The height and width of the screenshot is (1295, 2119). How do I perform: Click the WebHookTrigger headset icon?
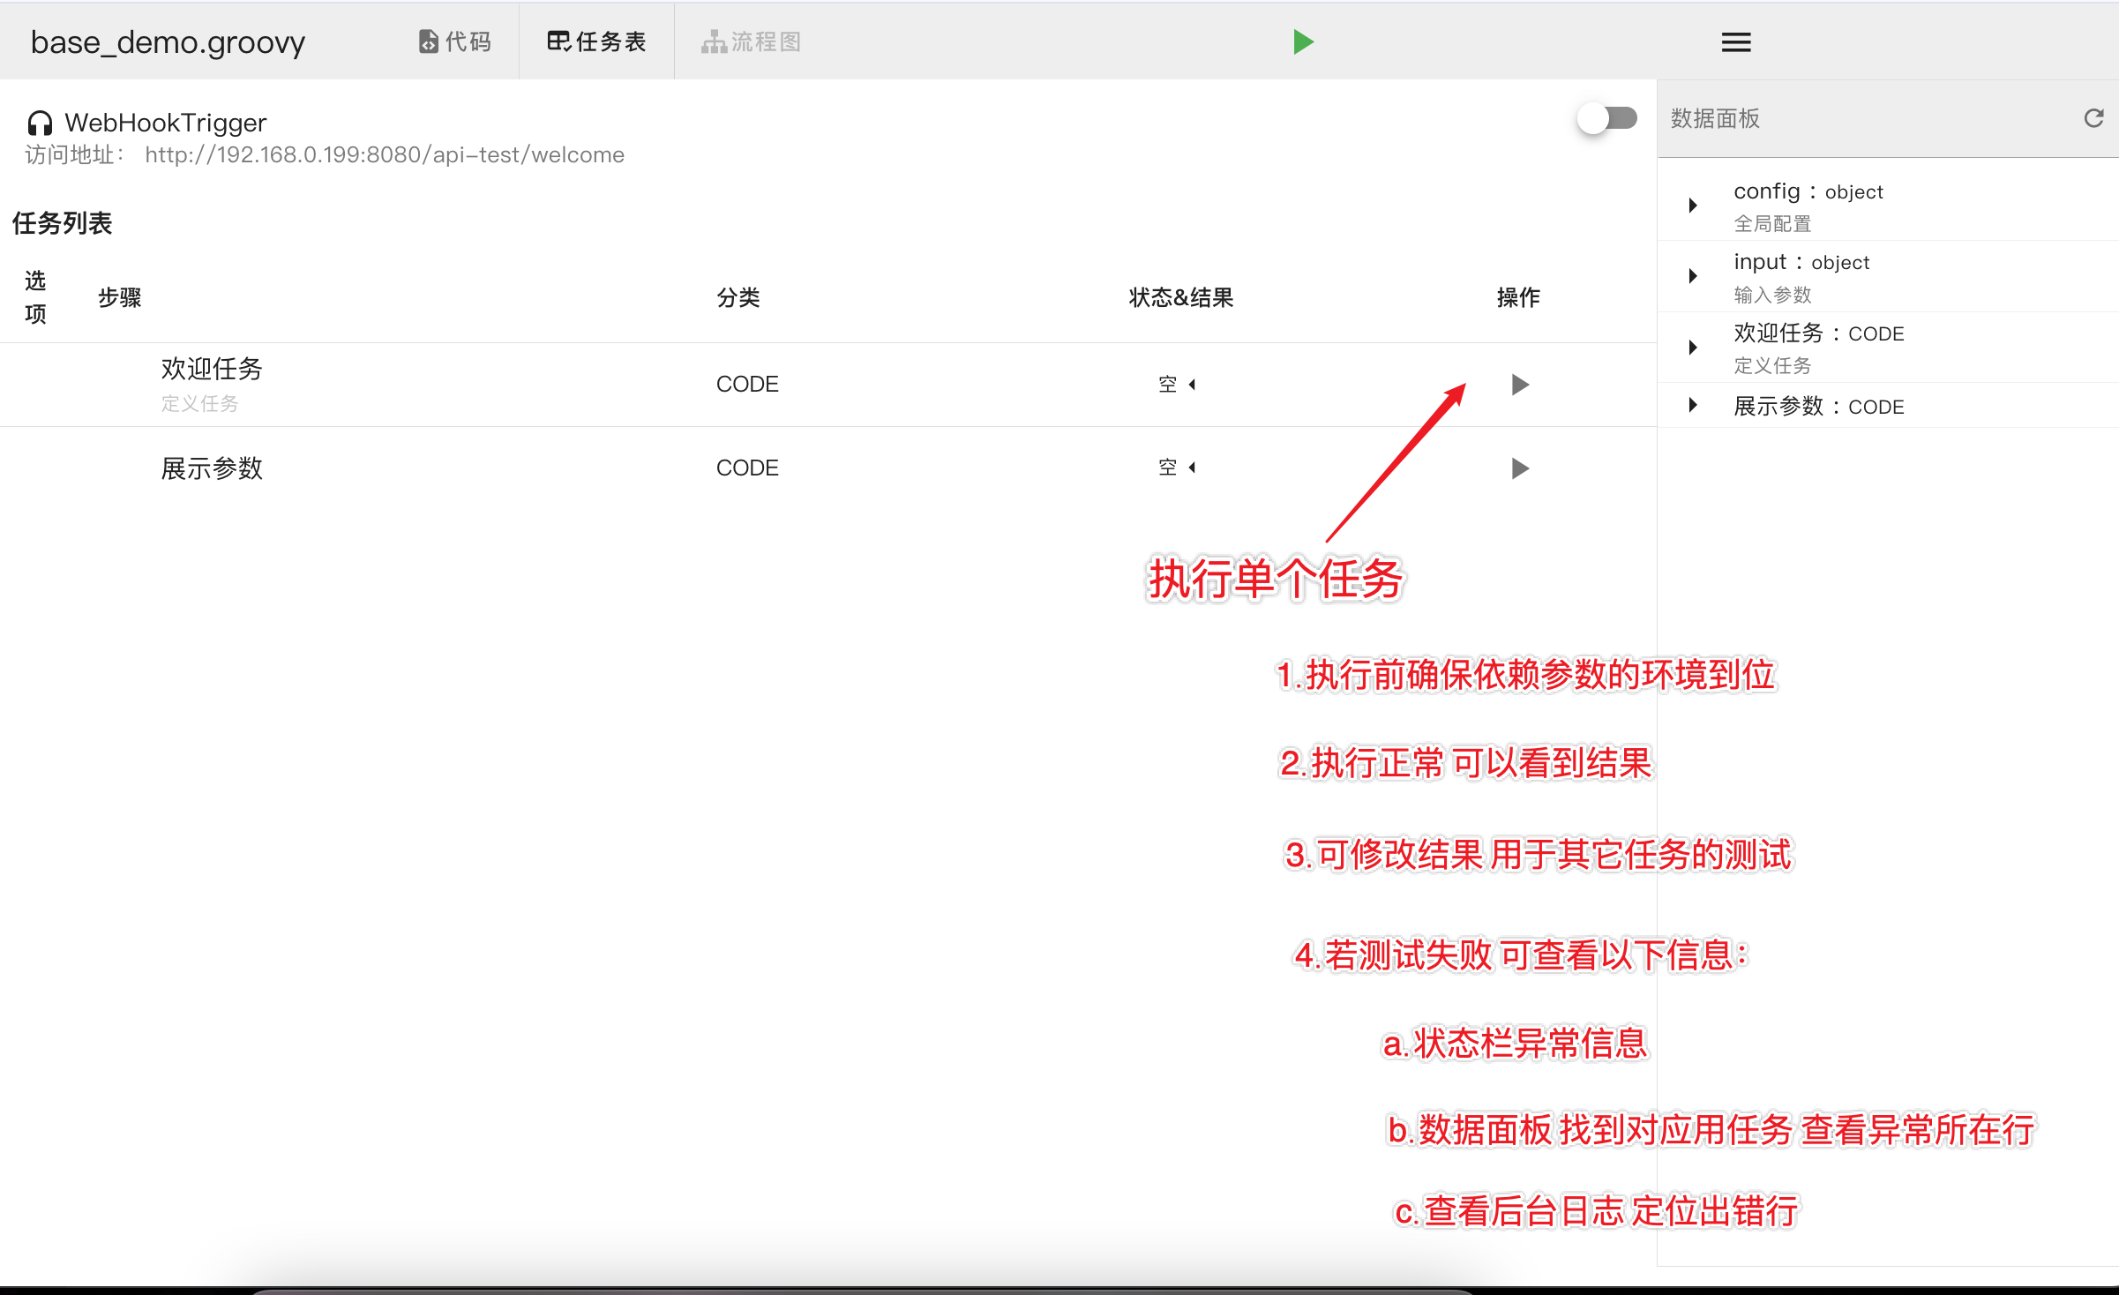tap(40, 123)
